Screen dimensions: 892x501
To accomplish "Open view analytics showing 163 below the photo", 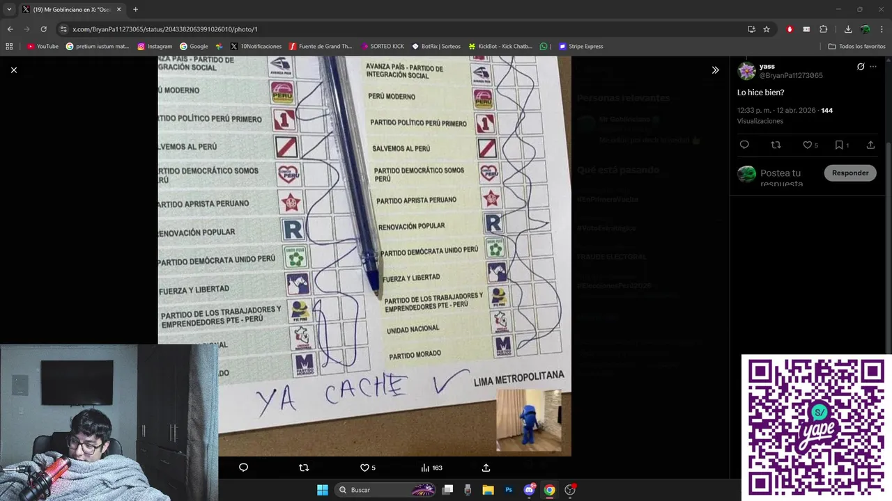I will pos(431,468).
